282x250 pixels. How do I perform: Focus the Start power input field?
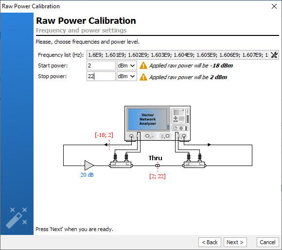pos(101,66)
